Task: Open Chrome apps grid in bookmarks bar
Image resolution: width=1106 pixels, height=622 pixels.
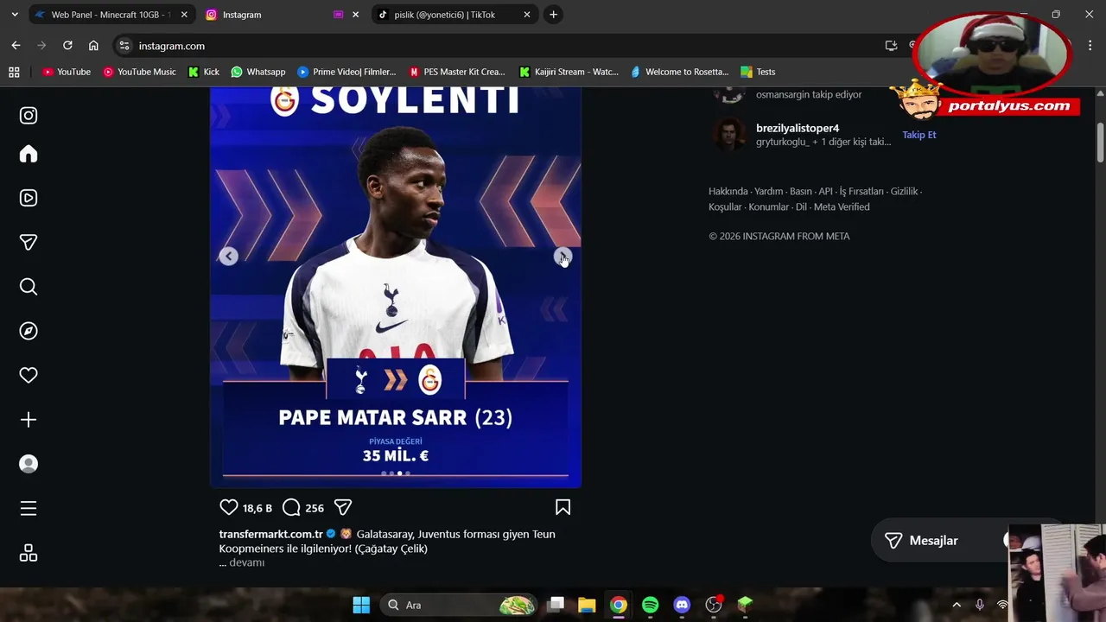Action: tap(14, 72)
